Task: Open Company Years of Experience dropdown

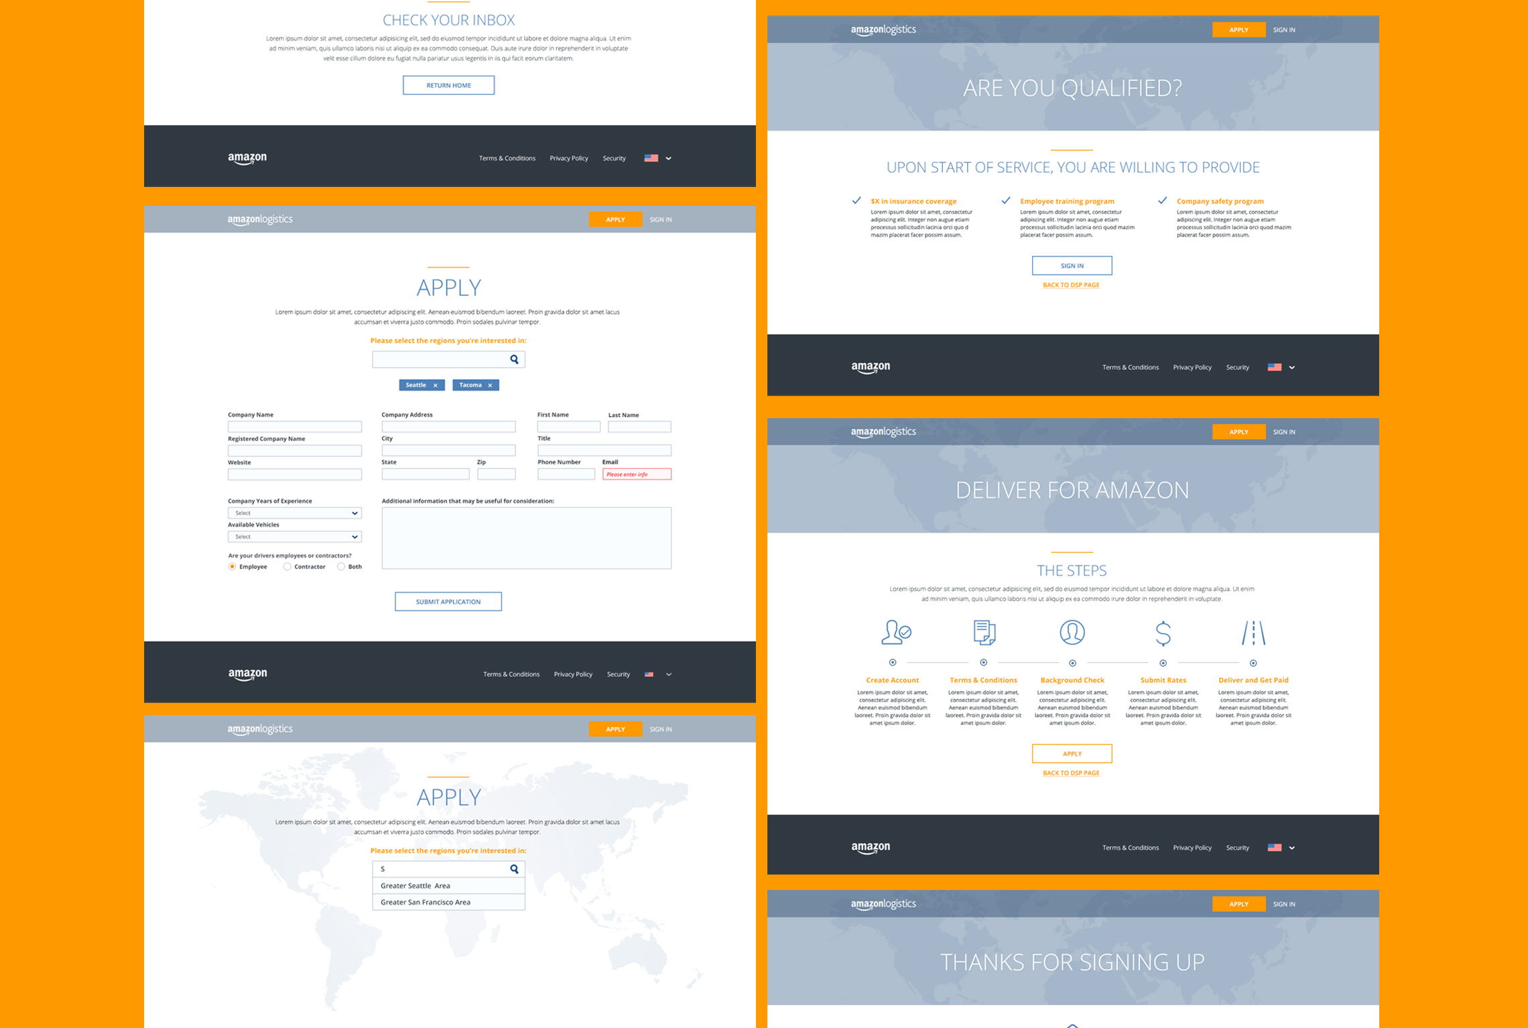Action: pyautogui.click(x=294, y=513)
